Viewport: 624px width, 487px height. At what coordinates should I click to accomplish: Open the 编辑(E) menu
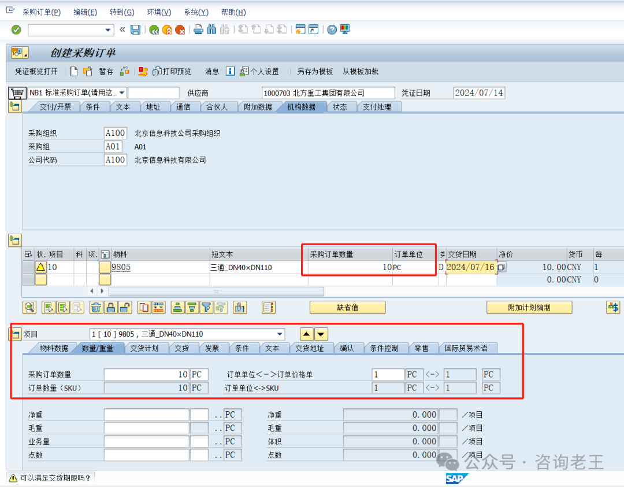tap(85, 12)
